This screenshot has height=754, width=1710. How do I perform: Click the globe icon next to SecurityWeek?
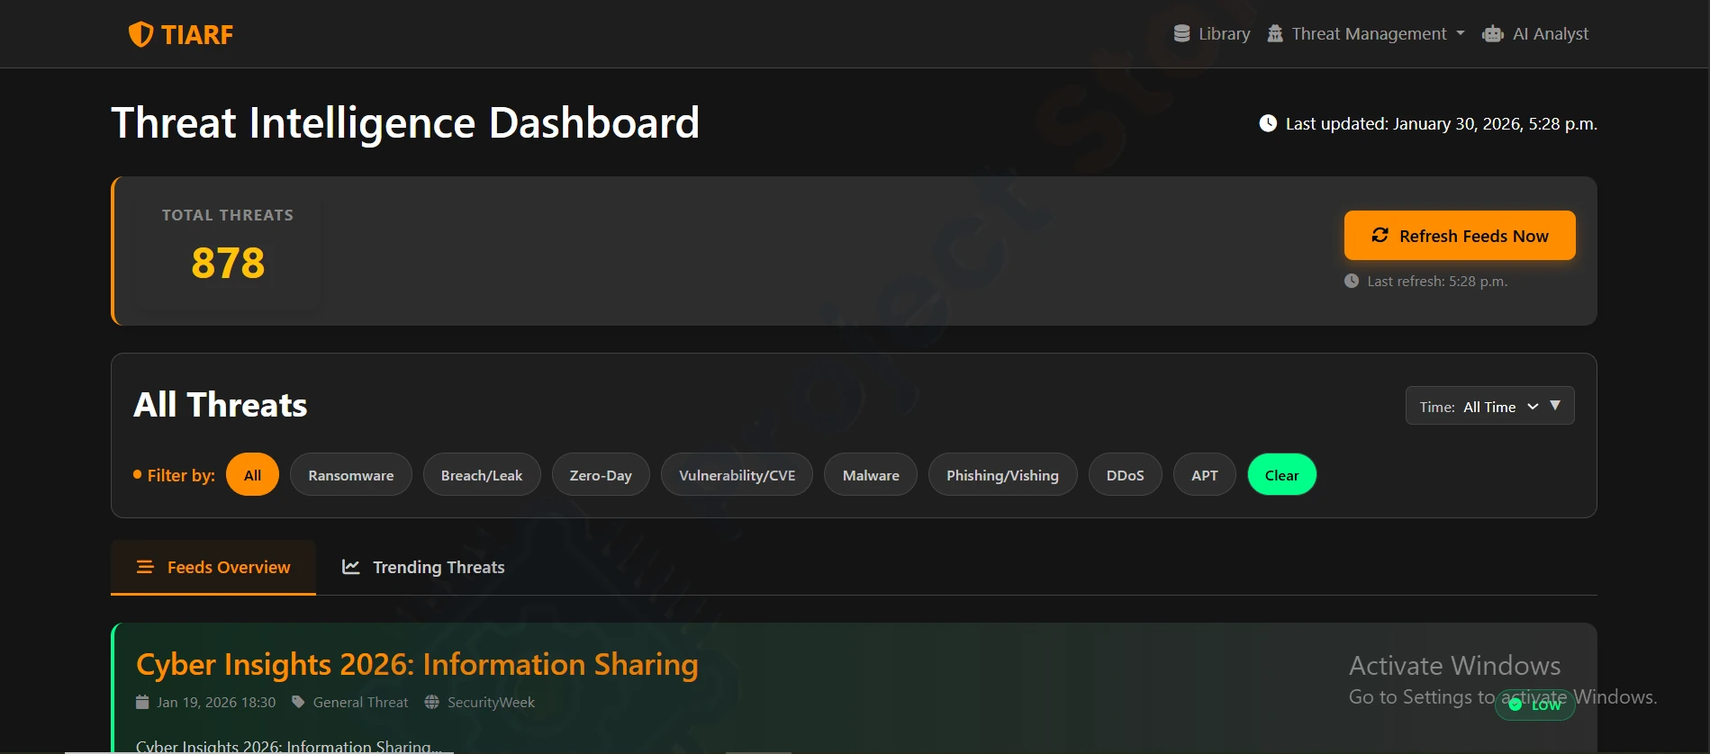[432, 702]
